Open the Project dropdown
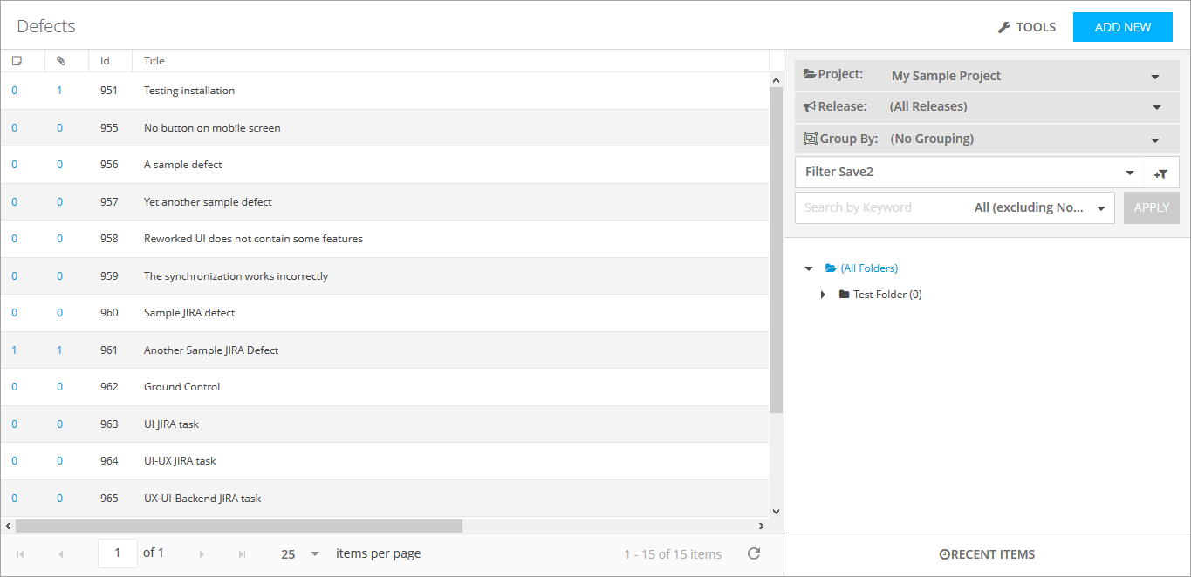The image size is (1191, 577). click(x=1154, y=77)
